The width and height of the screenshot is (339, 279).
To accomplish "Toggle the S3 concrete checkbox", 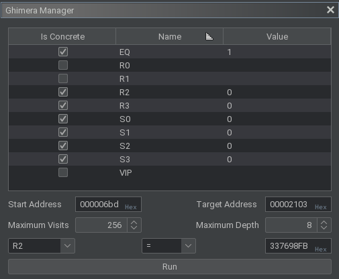I will (x=63, y=159).
